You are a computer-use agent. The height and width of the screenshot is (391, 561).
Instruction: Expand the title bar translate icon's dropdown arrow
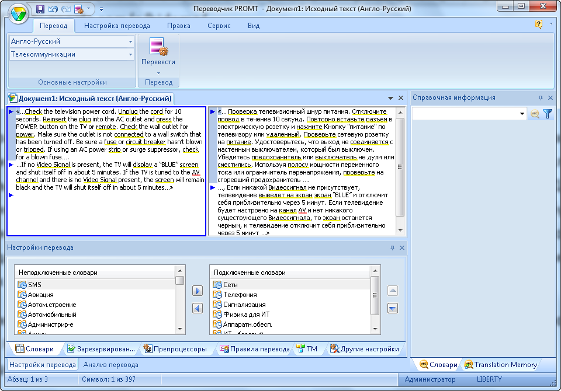(88, 9)
